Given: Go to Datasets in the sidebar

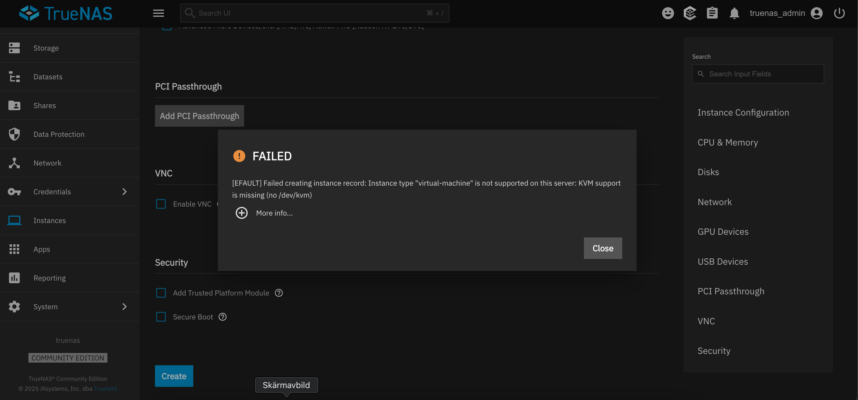Looking at the screenshot, I should pos(48,77).
